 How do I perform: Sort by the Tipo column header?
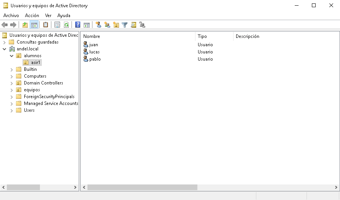(214, 36)
